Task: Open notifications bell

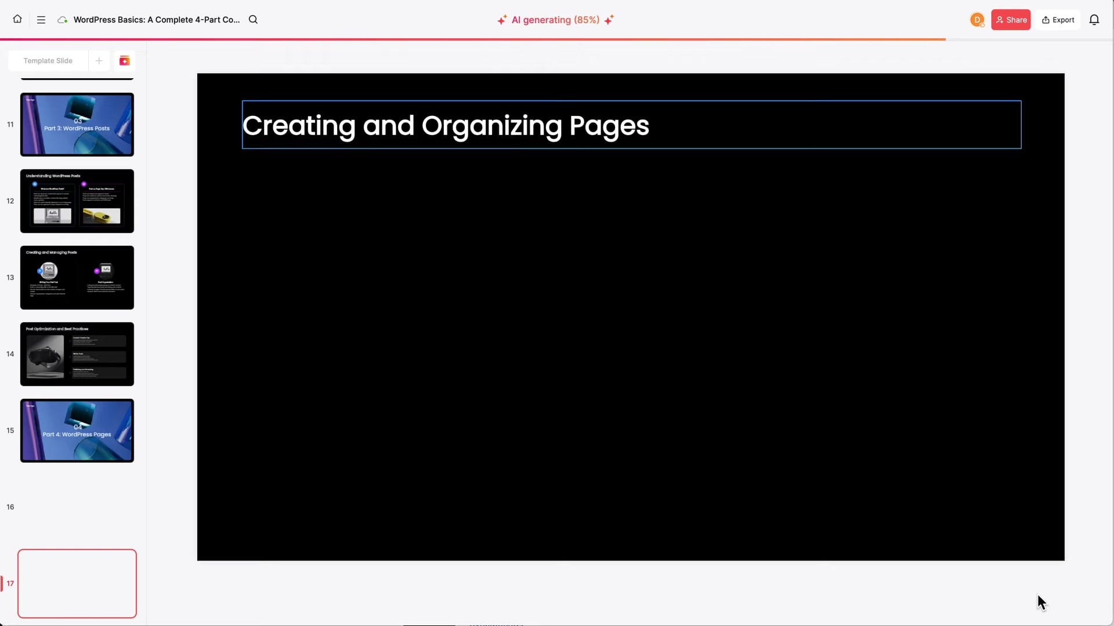Action: [x=1094, y=20]
